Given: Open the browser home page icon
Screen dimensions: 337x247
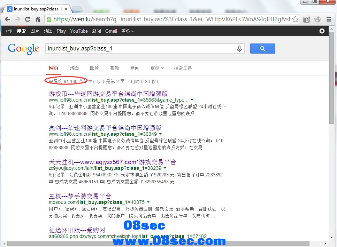Looking at the screenshot, I should pyautogui.click(x=38, y=19).
